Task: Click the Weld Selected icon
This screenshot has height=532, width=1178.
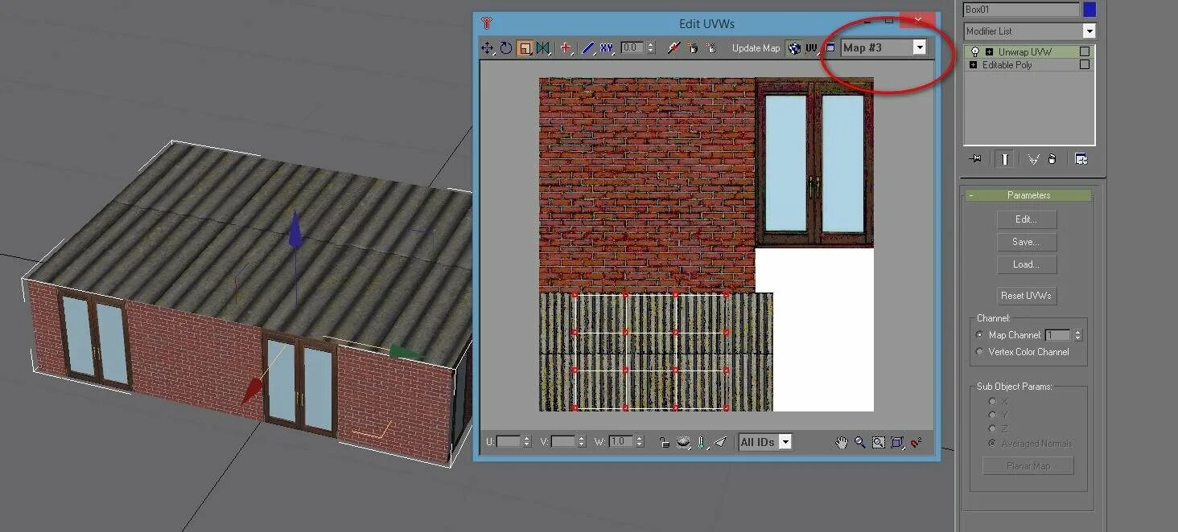Action: [x=712, y=48]
